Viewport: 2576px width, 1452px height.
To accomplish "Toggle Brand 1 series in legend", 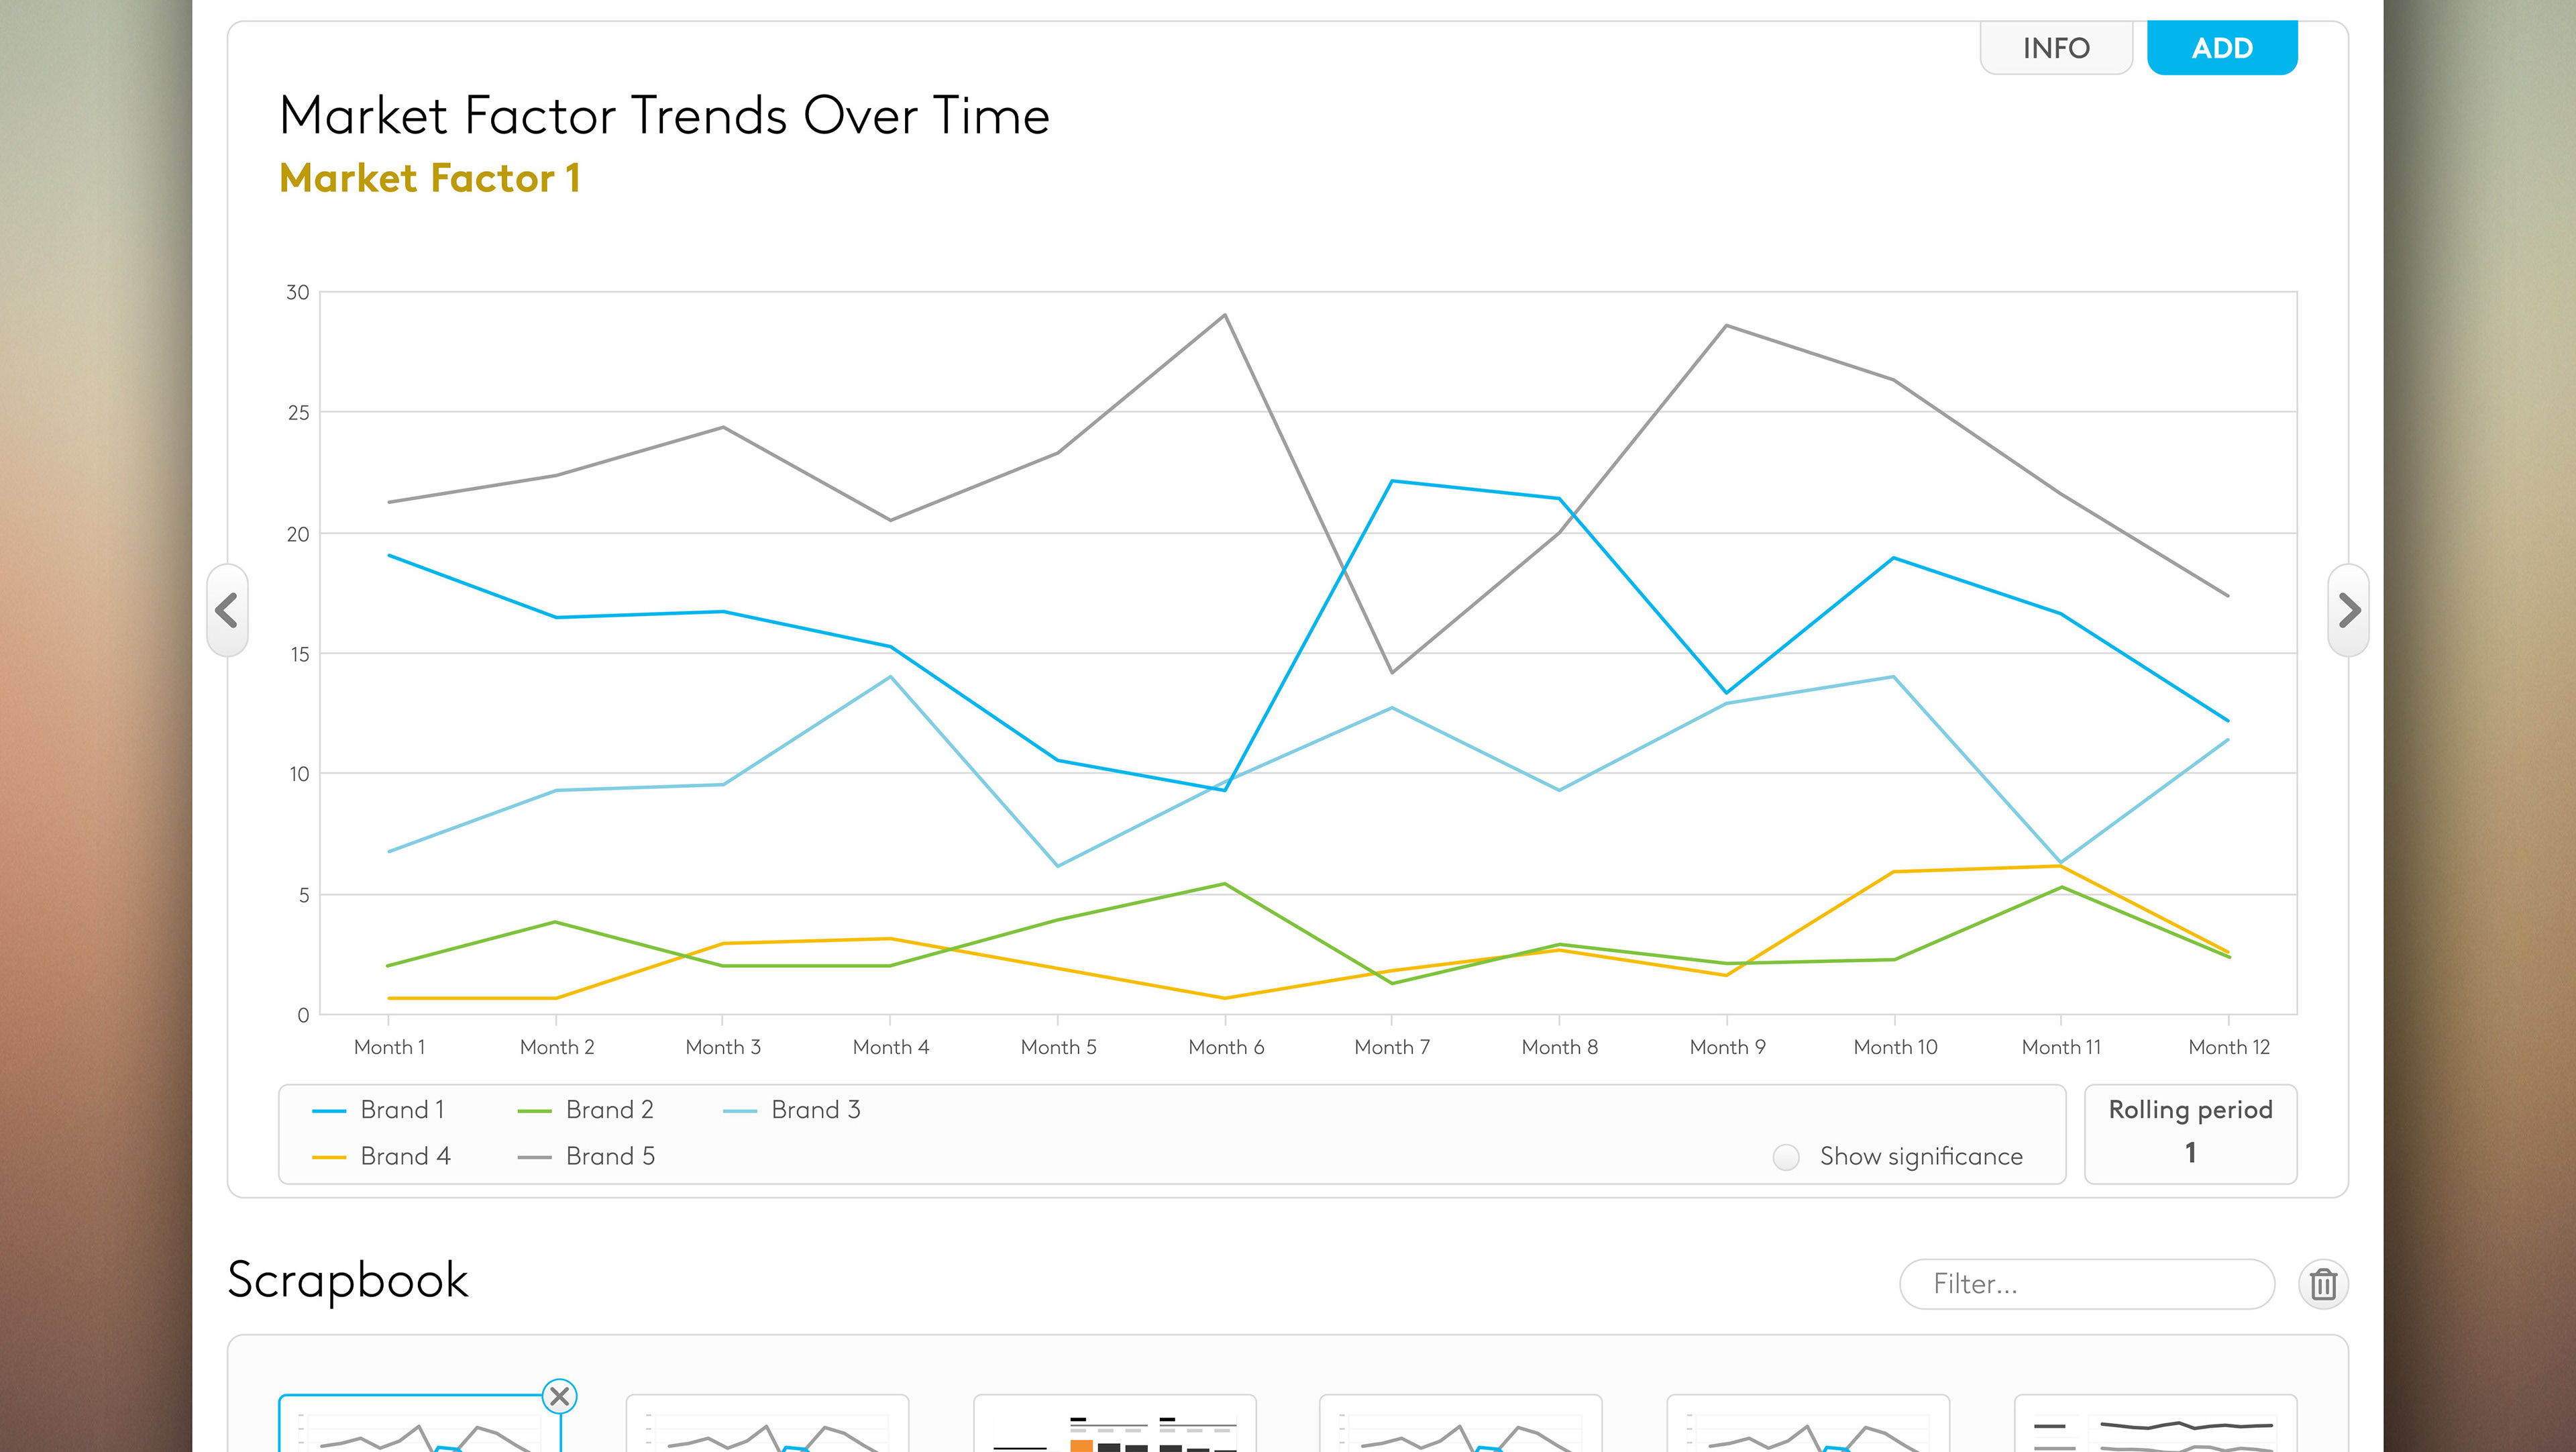I will click(x=379, y=1110).
